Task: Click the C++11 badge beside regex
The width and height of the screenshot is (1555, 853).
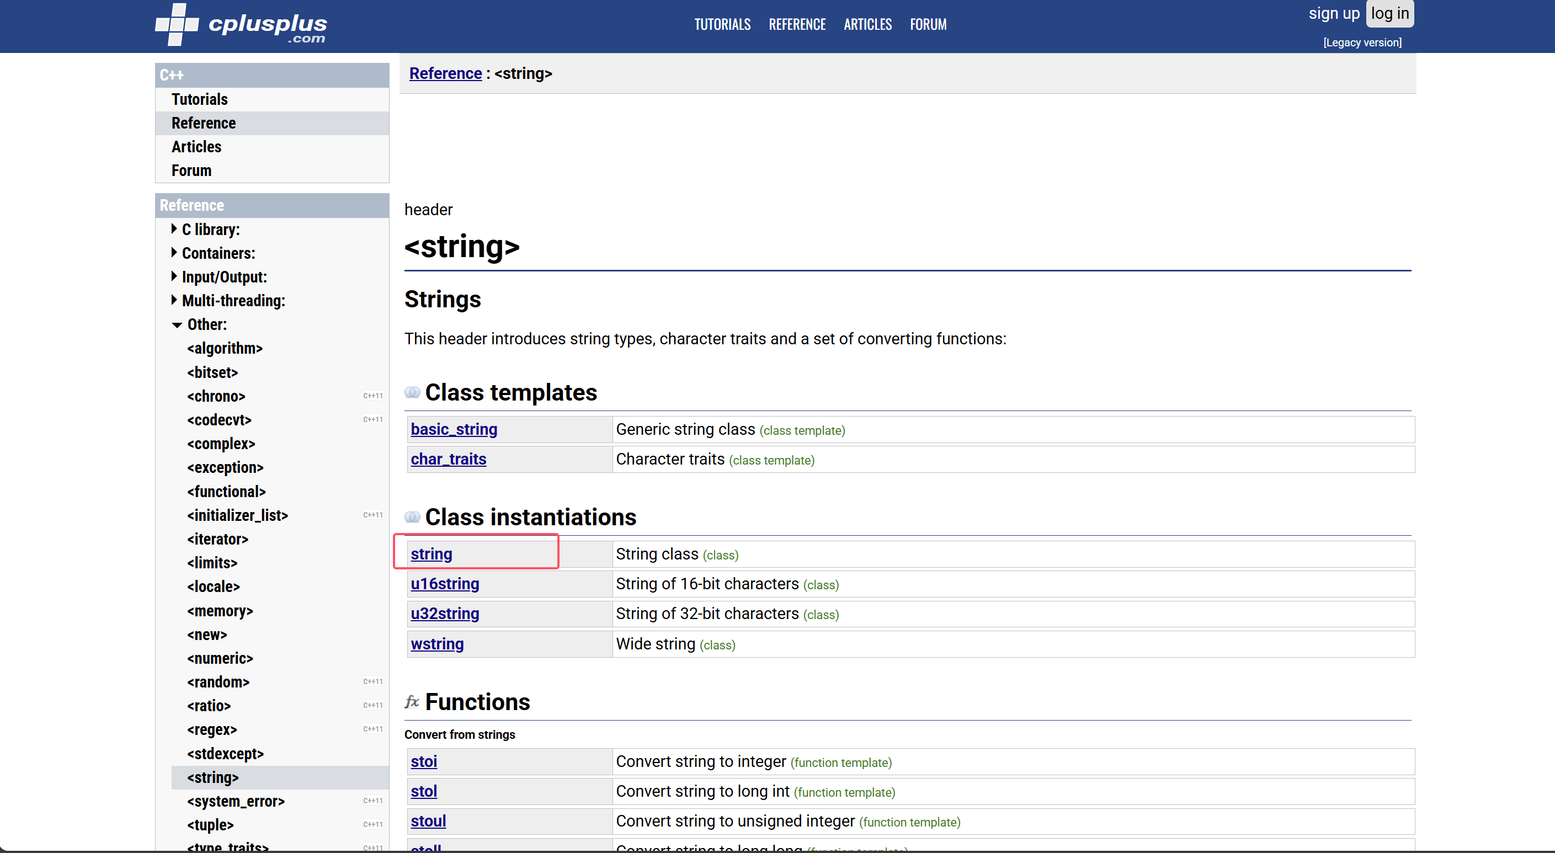Action: pos(372,729)
